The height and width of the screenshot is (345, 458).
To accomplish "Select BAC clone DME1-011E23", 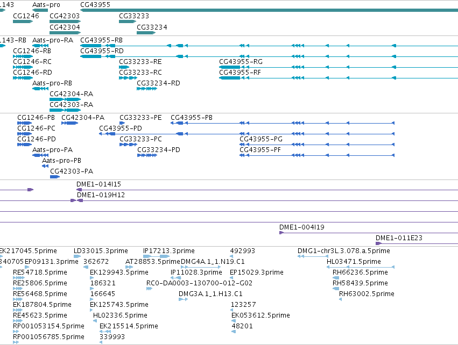I will coord(417,243).
